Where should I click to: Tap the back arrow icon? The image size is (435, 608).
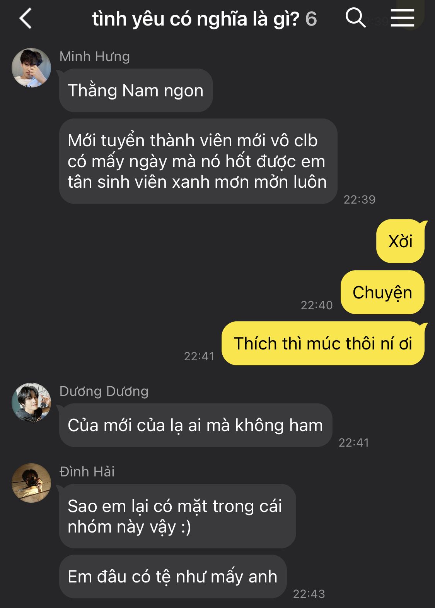click(x=26, y=19)
